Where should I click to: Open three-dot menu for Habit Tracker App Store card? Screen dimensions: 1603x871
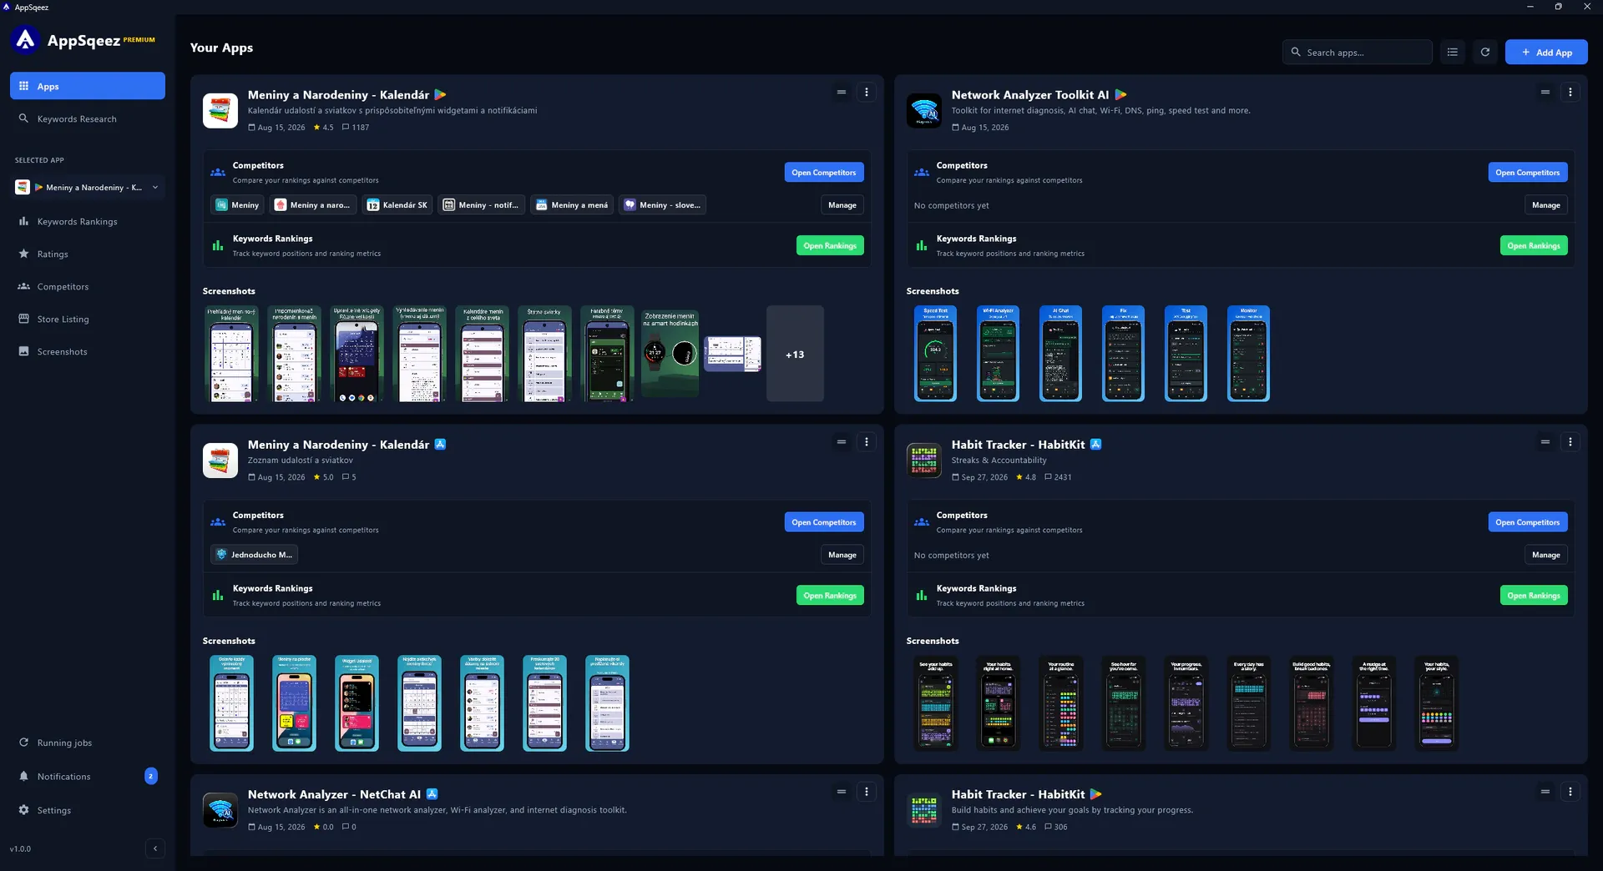(x=1570, y=442)
